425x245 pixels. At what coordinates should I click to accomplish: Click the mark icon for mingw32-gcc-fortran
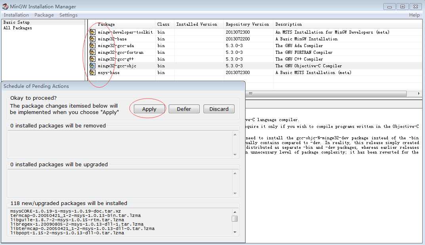(92, 52)
